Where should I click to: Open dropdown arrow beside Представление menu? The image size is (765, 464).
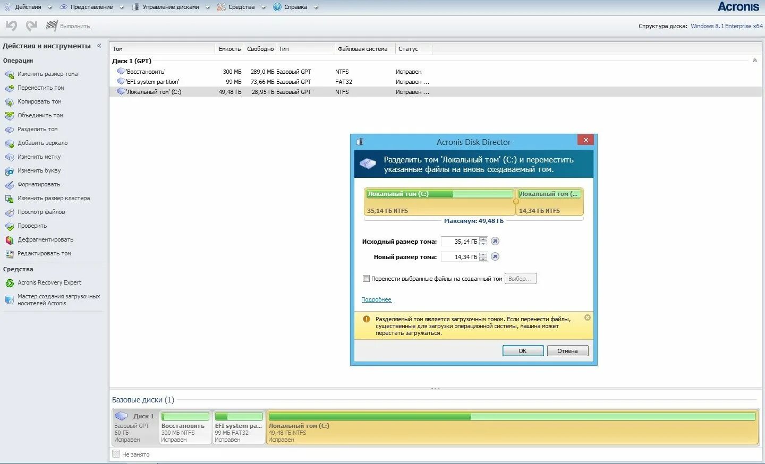(122, 7)
